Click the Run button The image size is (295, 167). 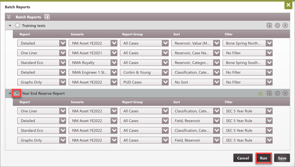coord(263,158)
